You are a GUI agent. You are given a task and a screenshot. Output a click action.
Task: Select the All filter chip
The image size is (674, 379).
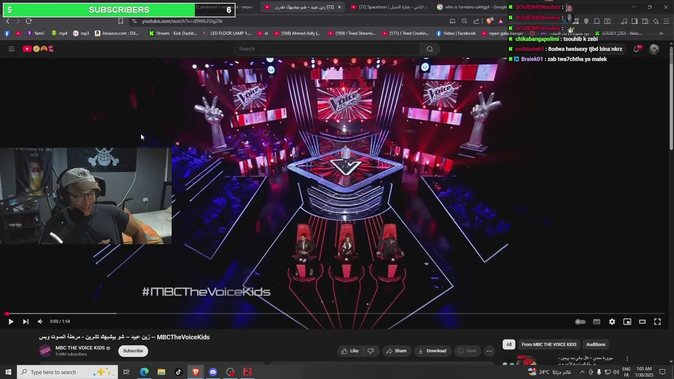tap(509, 345)
